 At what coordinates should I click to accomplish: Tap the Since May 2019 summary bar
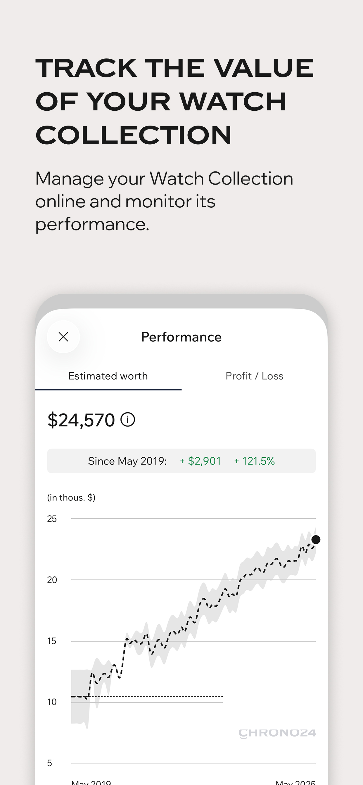click(x=181, y=461)
